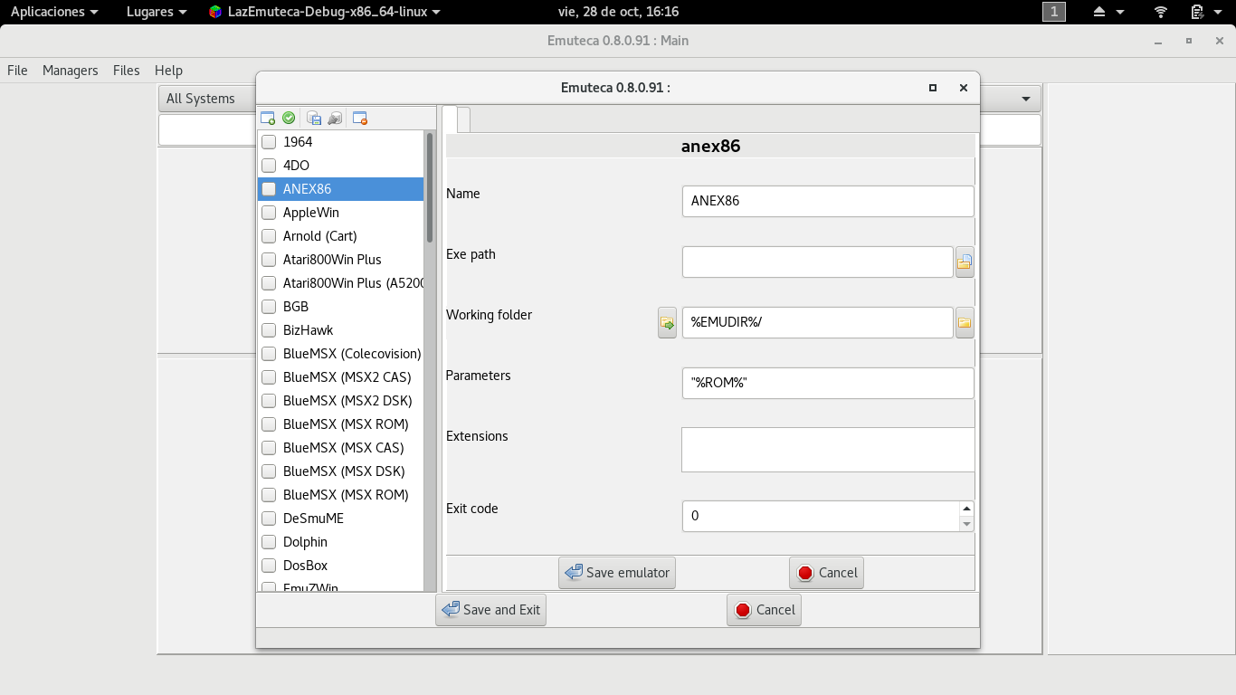Enable the ANEX86 checkbox
This screenshot has width=1236, height=695.
click(x=269, y=189)
